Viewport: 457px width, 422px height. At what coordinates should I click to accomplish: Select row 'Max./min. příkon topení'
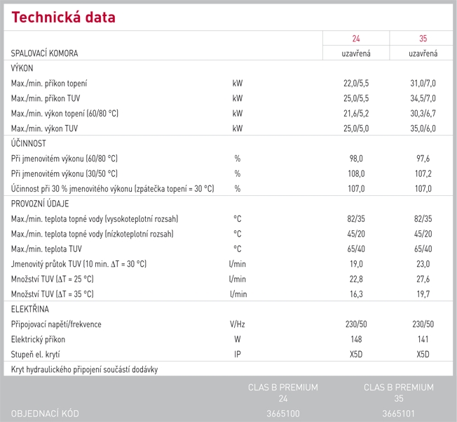228,84
